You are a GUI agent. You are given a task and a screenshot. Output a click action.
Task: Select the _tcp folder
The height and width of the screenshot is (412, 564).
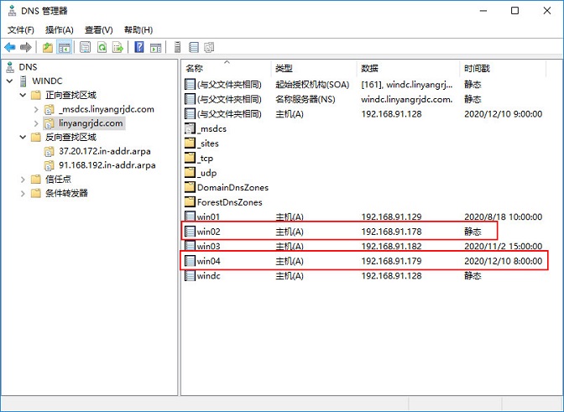tap(199, 159)
